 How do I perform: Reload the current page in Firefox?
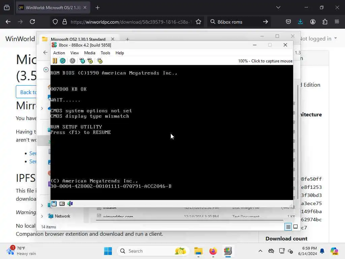(32, 22)
